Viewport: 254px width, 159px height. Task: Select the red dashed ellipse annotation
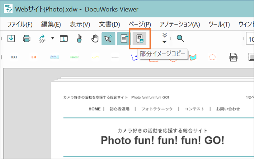pos(212,57)
